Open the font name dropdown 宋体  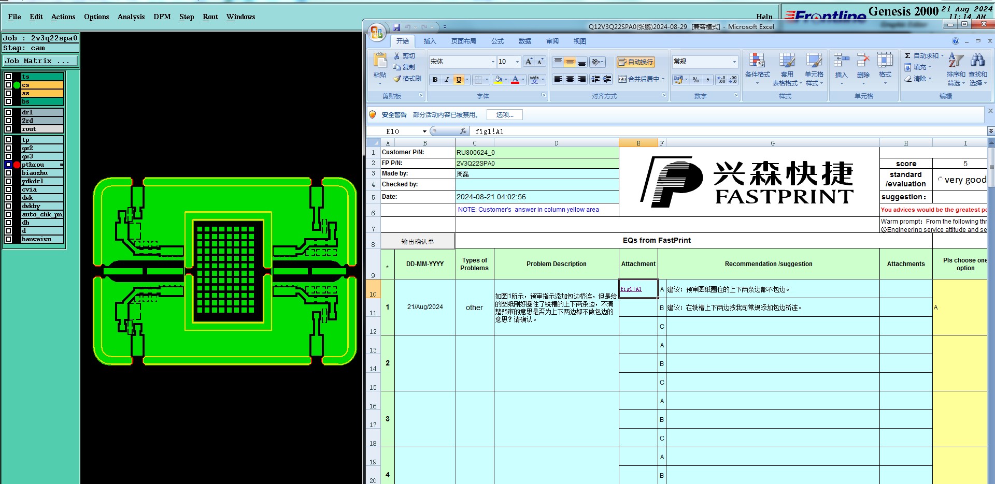[x=493, y=62]
